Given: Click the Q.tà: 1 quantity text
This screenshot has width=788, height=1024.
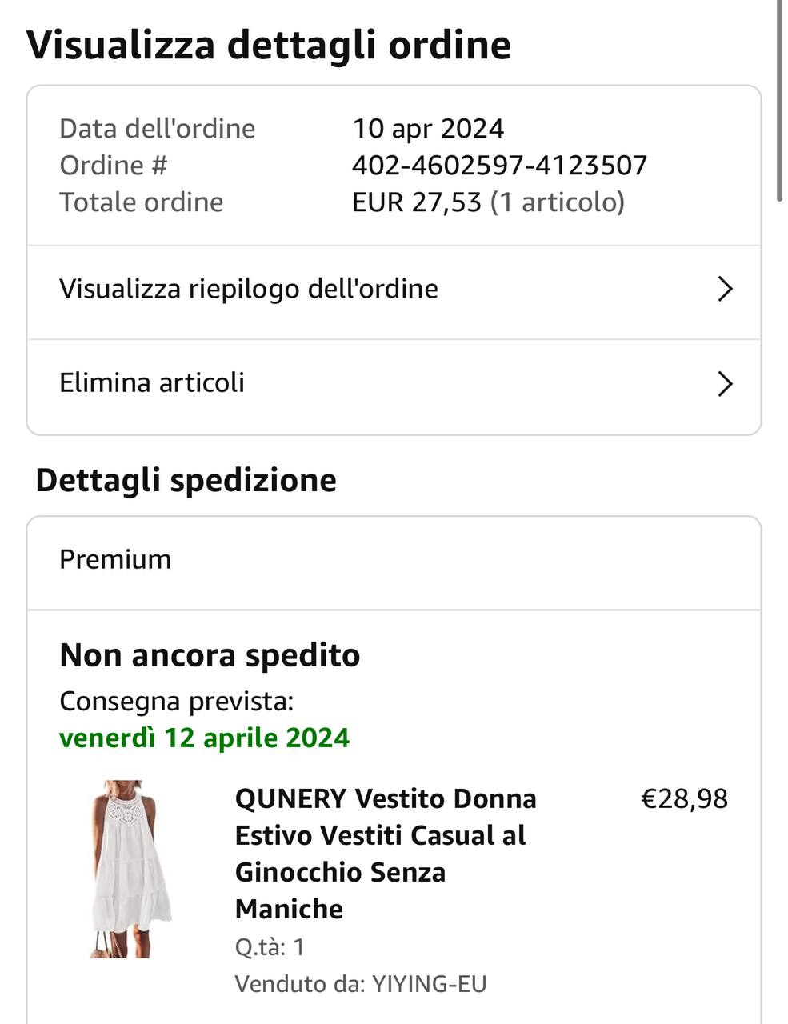Looking at the screenshot, I should [x=270, y=947].
